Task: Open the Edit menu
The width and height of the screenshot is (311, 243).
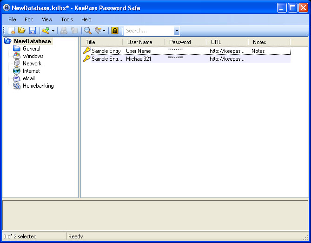Action: tap(29, 19)
